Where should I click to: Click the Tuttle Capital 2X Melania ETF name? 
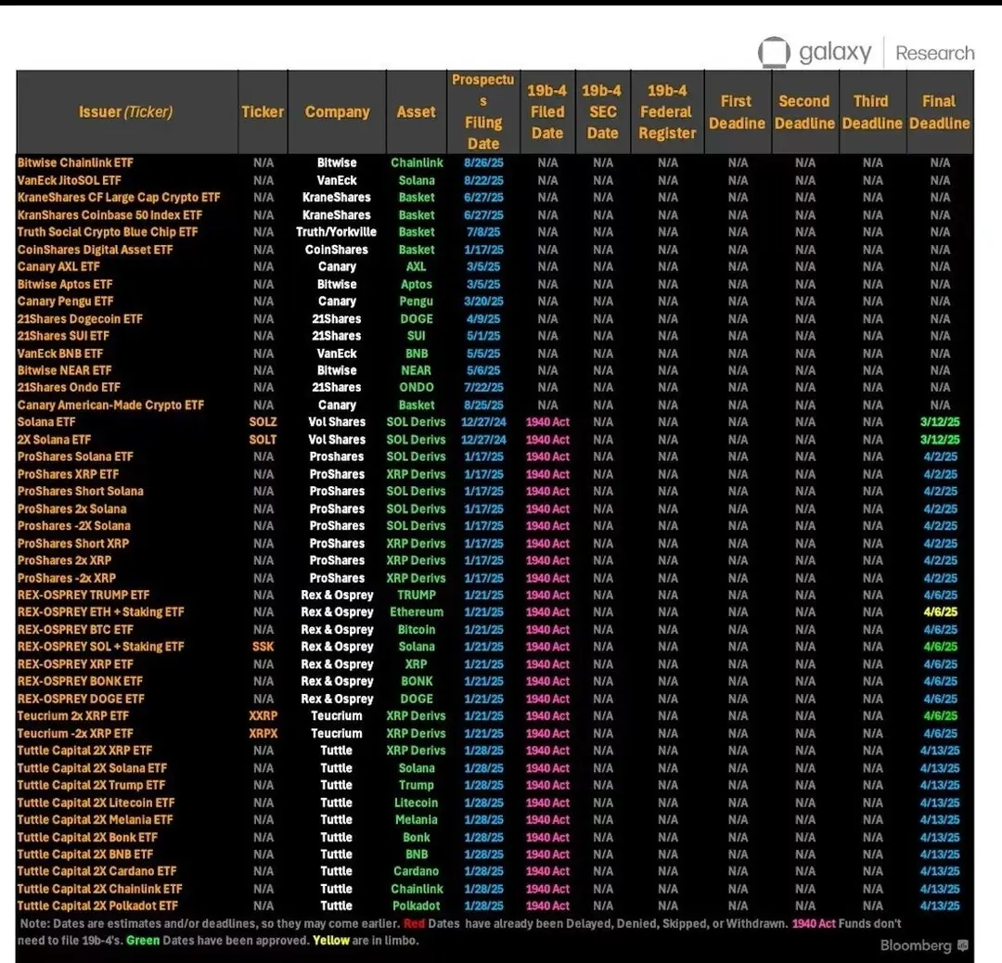95,820
